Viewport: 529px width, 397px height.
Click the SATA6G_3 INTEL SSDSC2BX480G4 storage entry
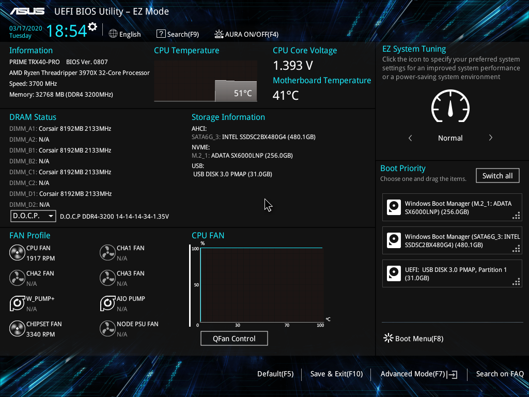pyautogui.click(x=254, y=137)
